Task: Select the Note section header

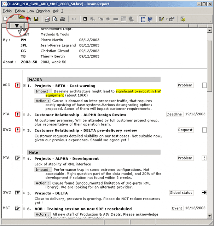Action: [94, 152]
